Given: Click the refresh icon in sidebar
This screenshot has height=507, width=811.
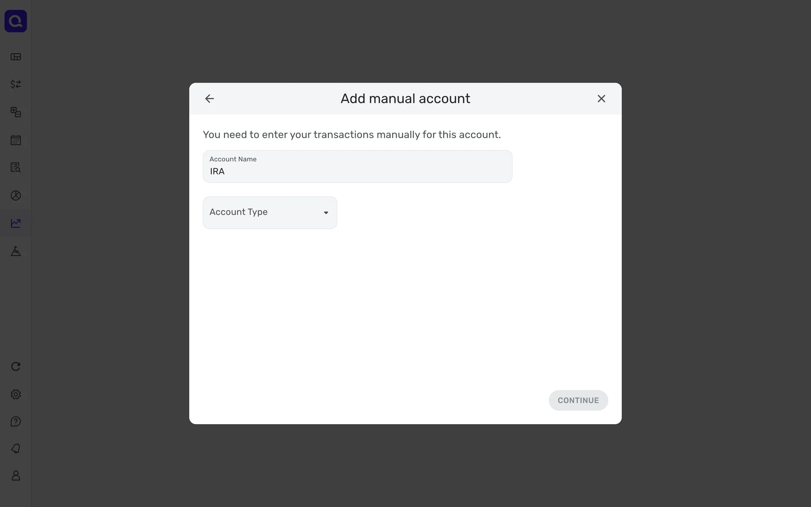Looking at the screenshot, I should [x=16, y=366].
